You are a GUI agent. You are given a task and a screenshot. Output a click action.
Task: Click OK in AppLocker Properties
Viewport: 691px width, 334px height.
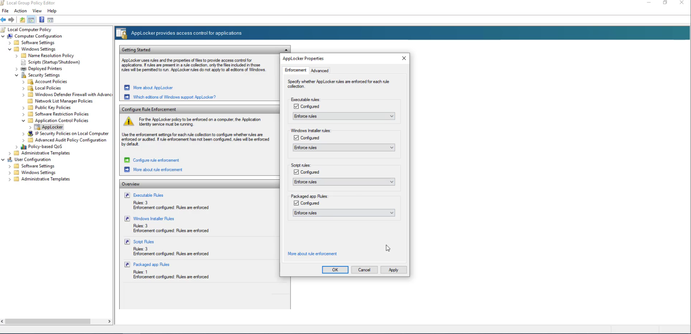[335, 270]
